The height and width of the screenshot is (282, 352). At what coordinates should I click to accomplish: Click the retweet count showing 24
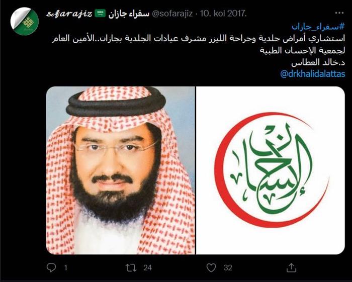click(x=147, y=267)
